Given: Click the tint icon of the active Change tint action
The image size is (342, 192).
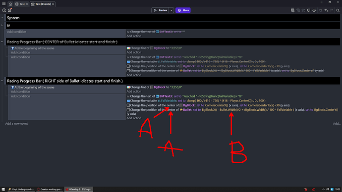Looking at the screenshot, I should (128, 87).
